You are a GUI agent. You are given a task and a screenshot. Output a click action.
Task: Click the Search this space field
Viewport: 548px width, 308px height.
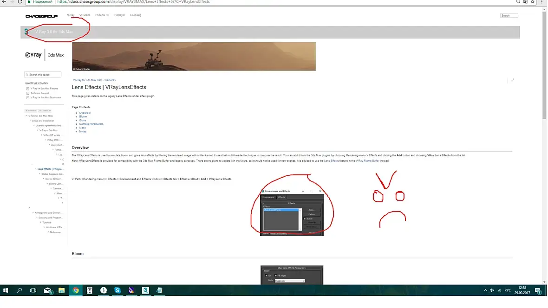pos(43,74)
